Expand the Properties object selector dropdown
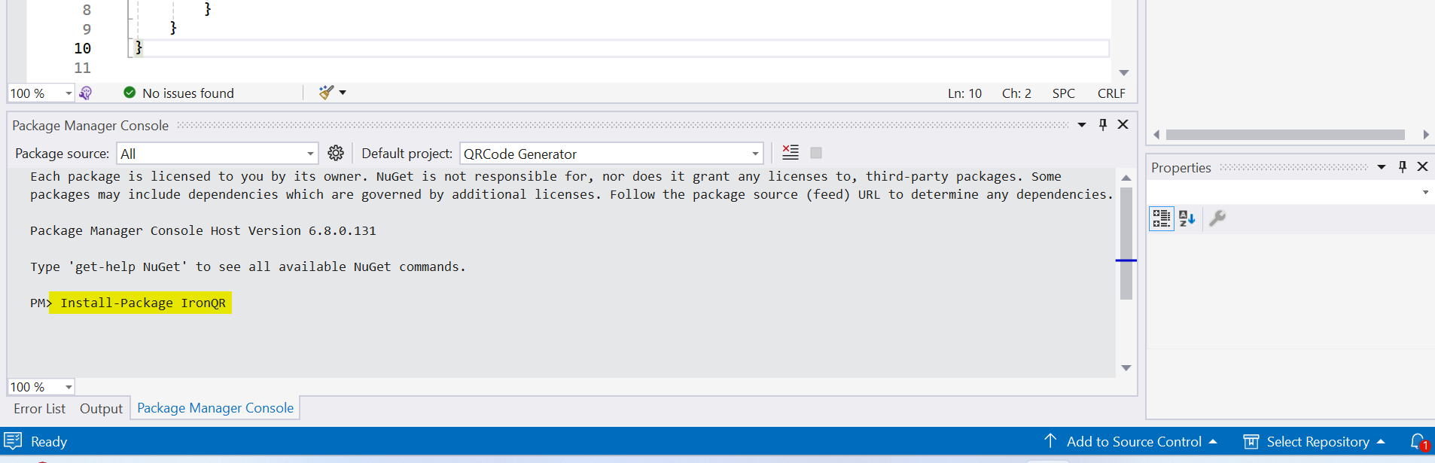The width and height of the screenshot is (1435, 463). coord(1425,193)
